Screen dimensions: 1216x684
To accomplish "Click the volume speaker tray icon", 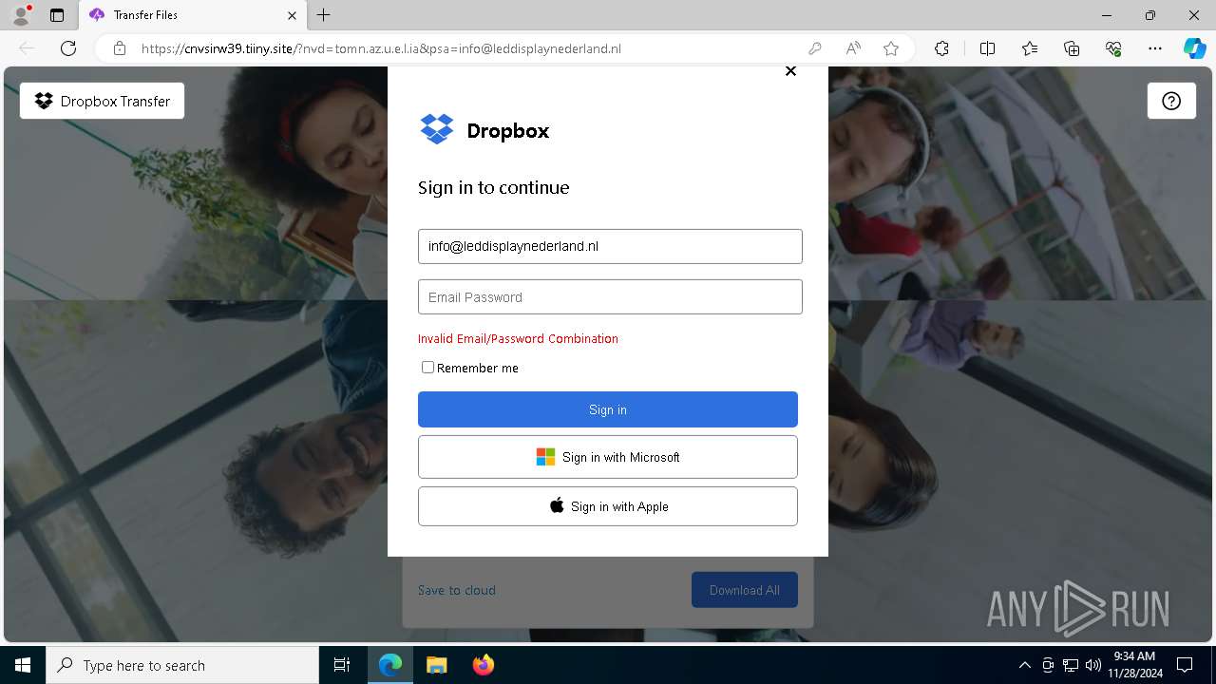I will 1092,665.
